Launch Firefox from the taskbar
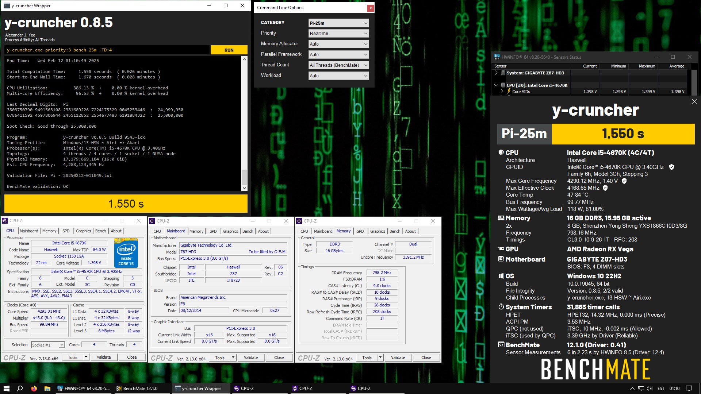The width and height of the screenshot is (701, 394). pyautogui.click(x=34, y=389)
